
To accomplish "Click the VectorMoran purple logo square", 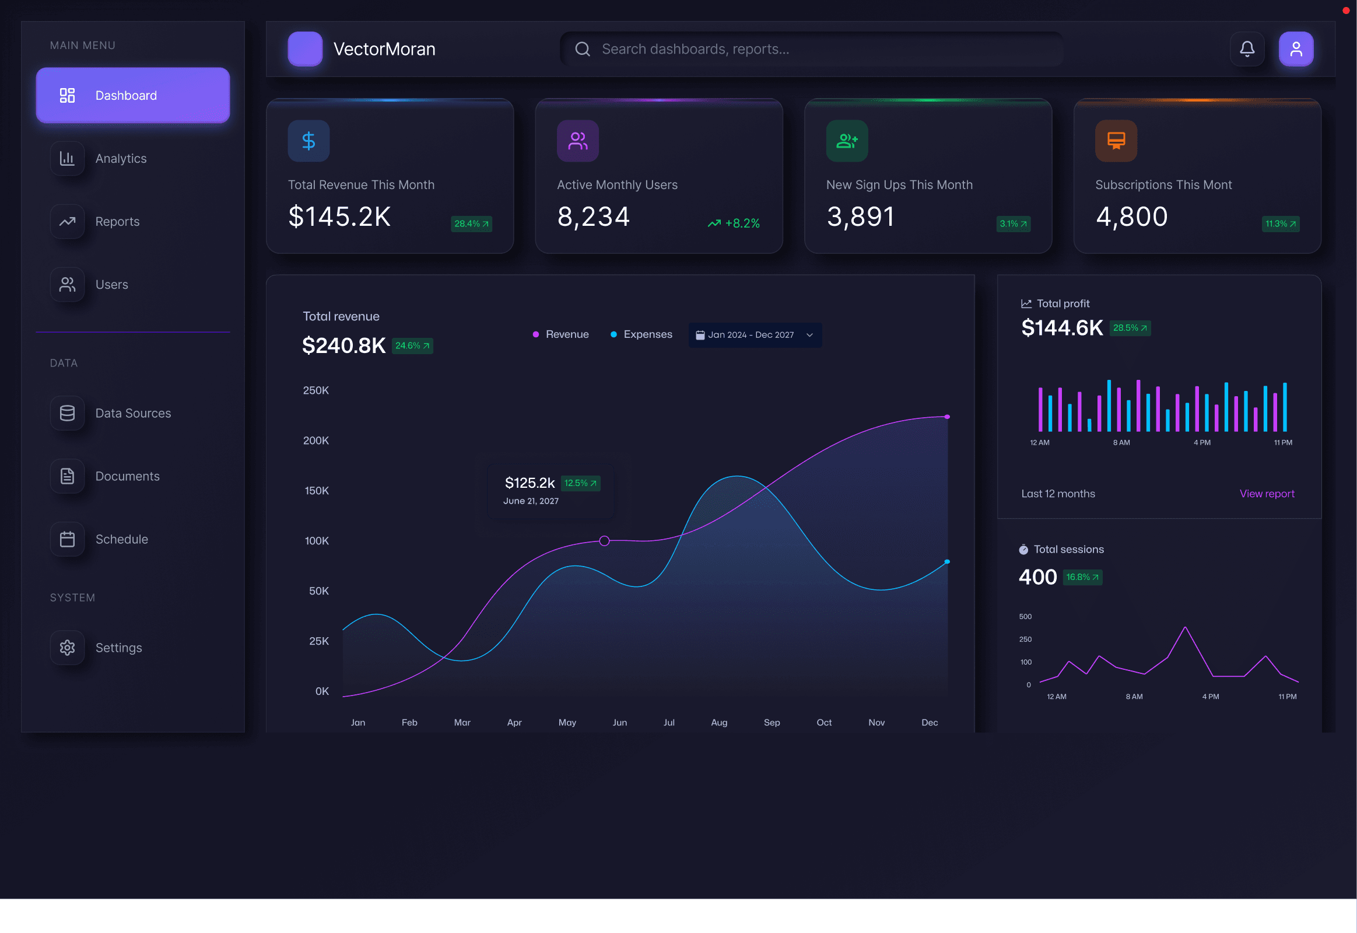I will point(305,48).
